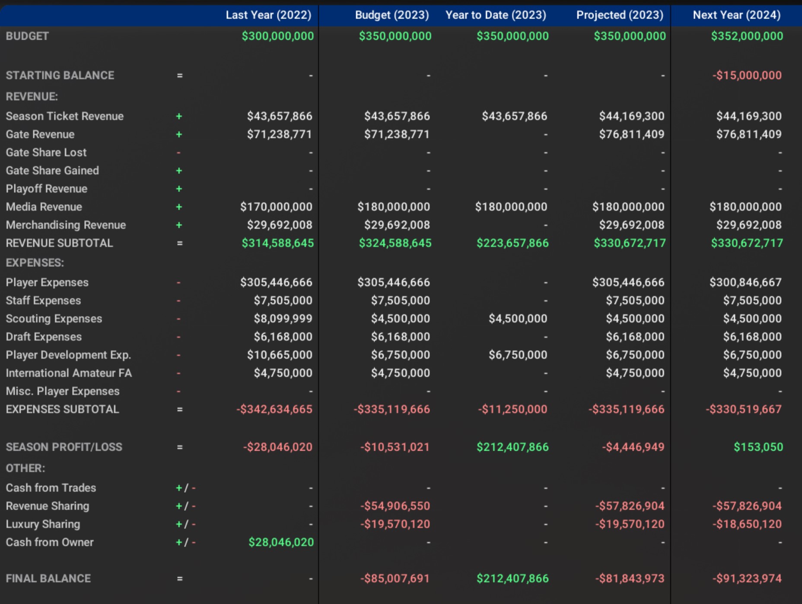This screenshot has height=604, width=802.
Task: Click the Gate Share Gained label
Action: coord(52,171)
